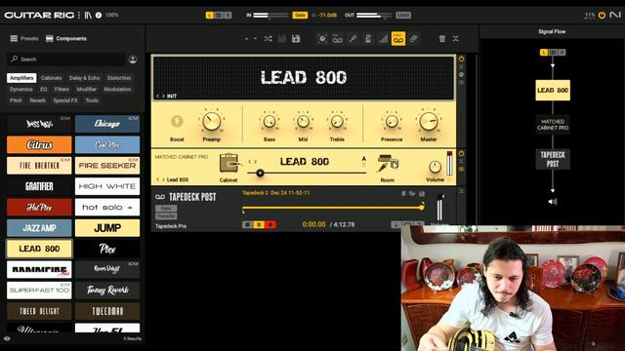Open the metronome icon in toolbar

tap(368, 39)
